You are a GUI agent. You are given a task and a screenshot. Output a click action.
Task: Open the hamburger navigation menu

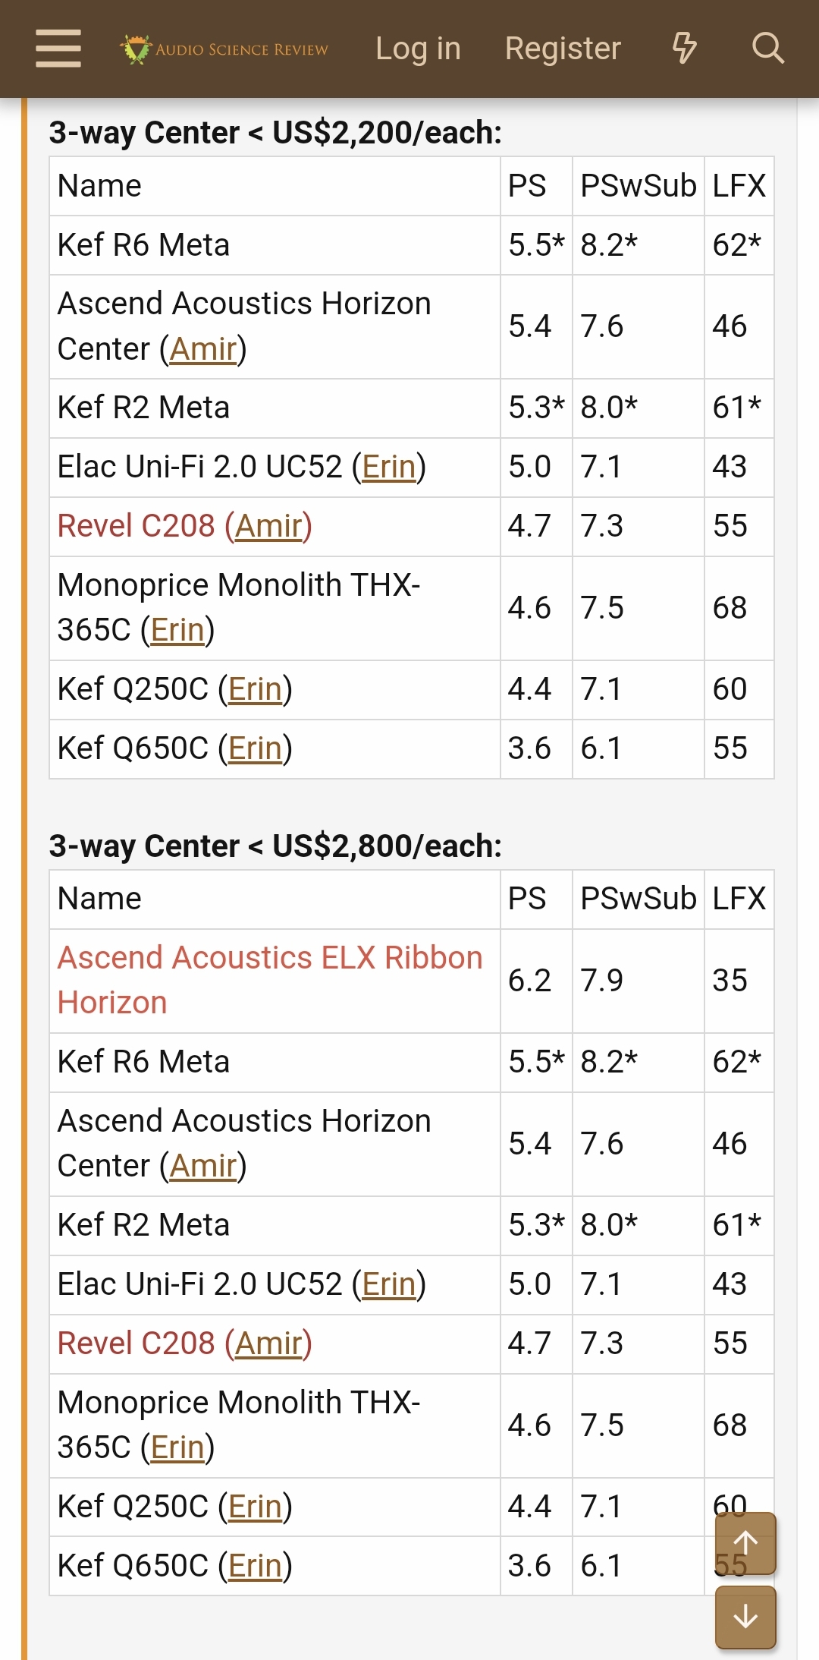pos(58,49)
